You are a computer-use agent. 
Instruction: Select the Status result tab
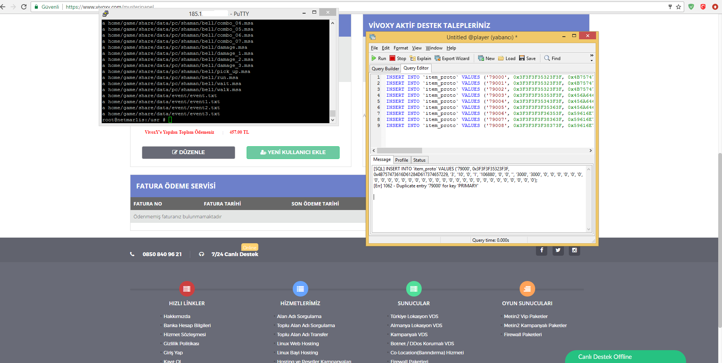[419, 160]
